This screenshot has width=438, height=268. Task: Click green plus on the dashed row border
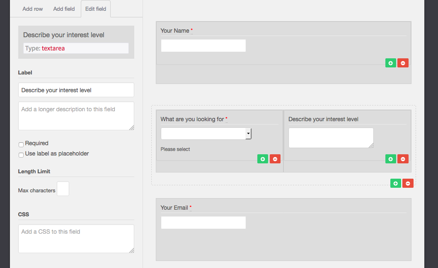(396, 183)
